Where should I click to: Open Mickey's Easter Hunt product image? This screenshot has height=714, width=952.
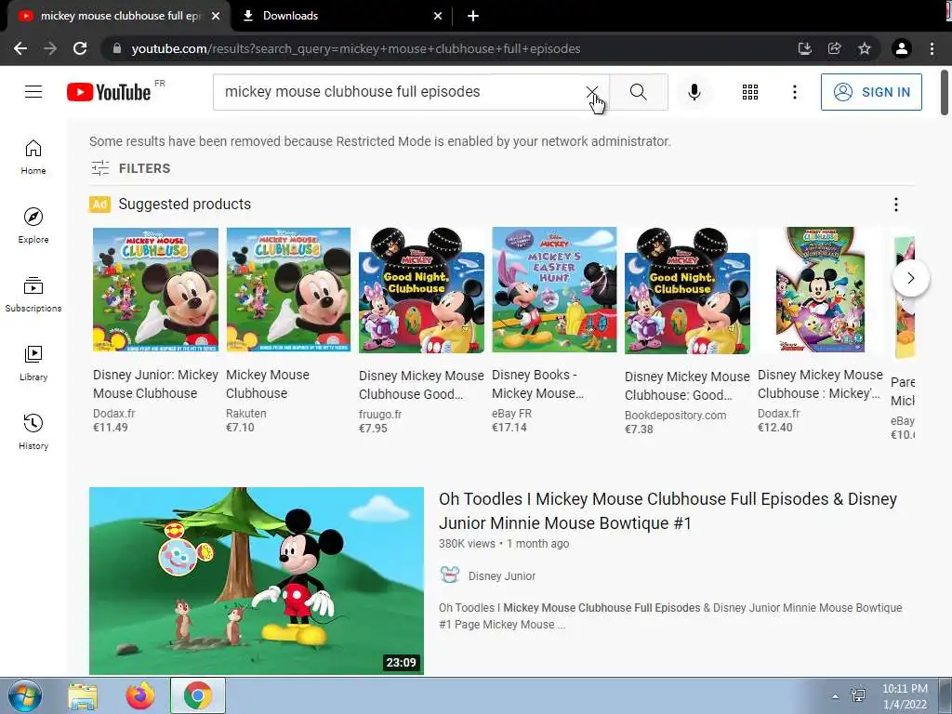[x=554, y=290]
